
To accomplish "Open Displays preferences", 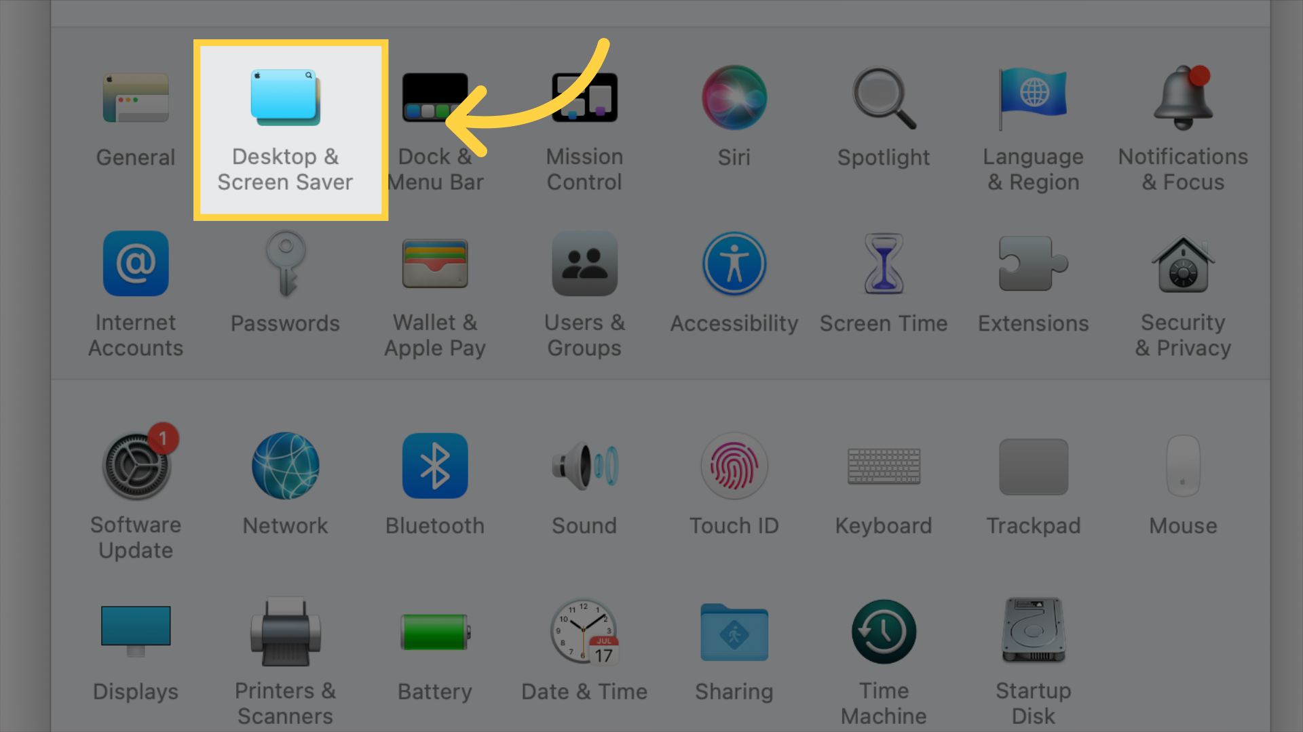I will click(135, 643).
